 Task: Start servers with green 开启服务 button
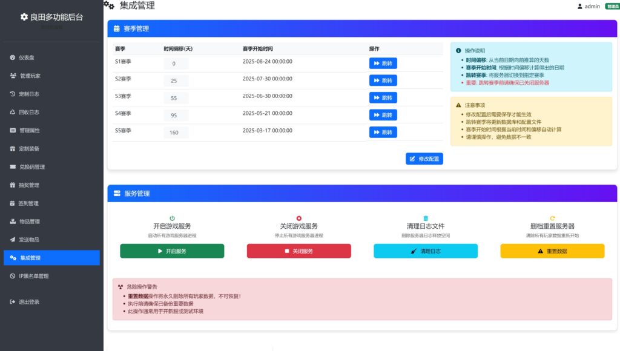tap(172, 251)
